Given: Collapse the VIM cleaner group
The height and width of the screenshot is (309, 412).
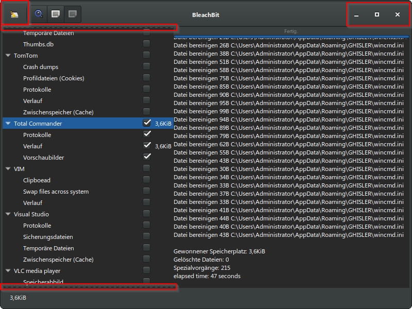Looking at the screenshot, I should tap(9, 169).
